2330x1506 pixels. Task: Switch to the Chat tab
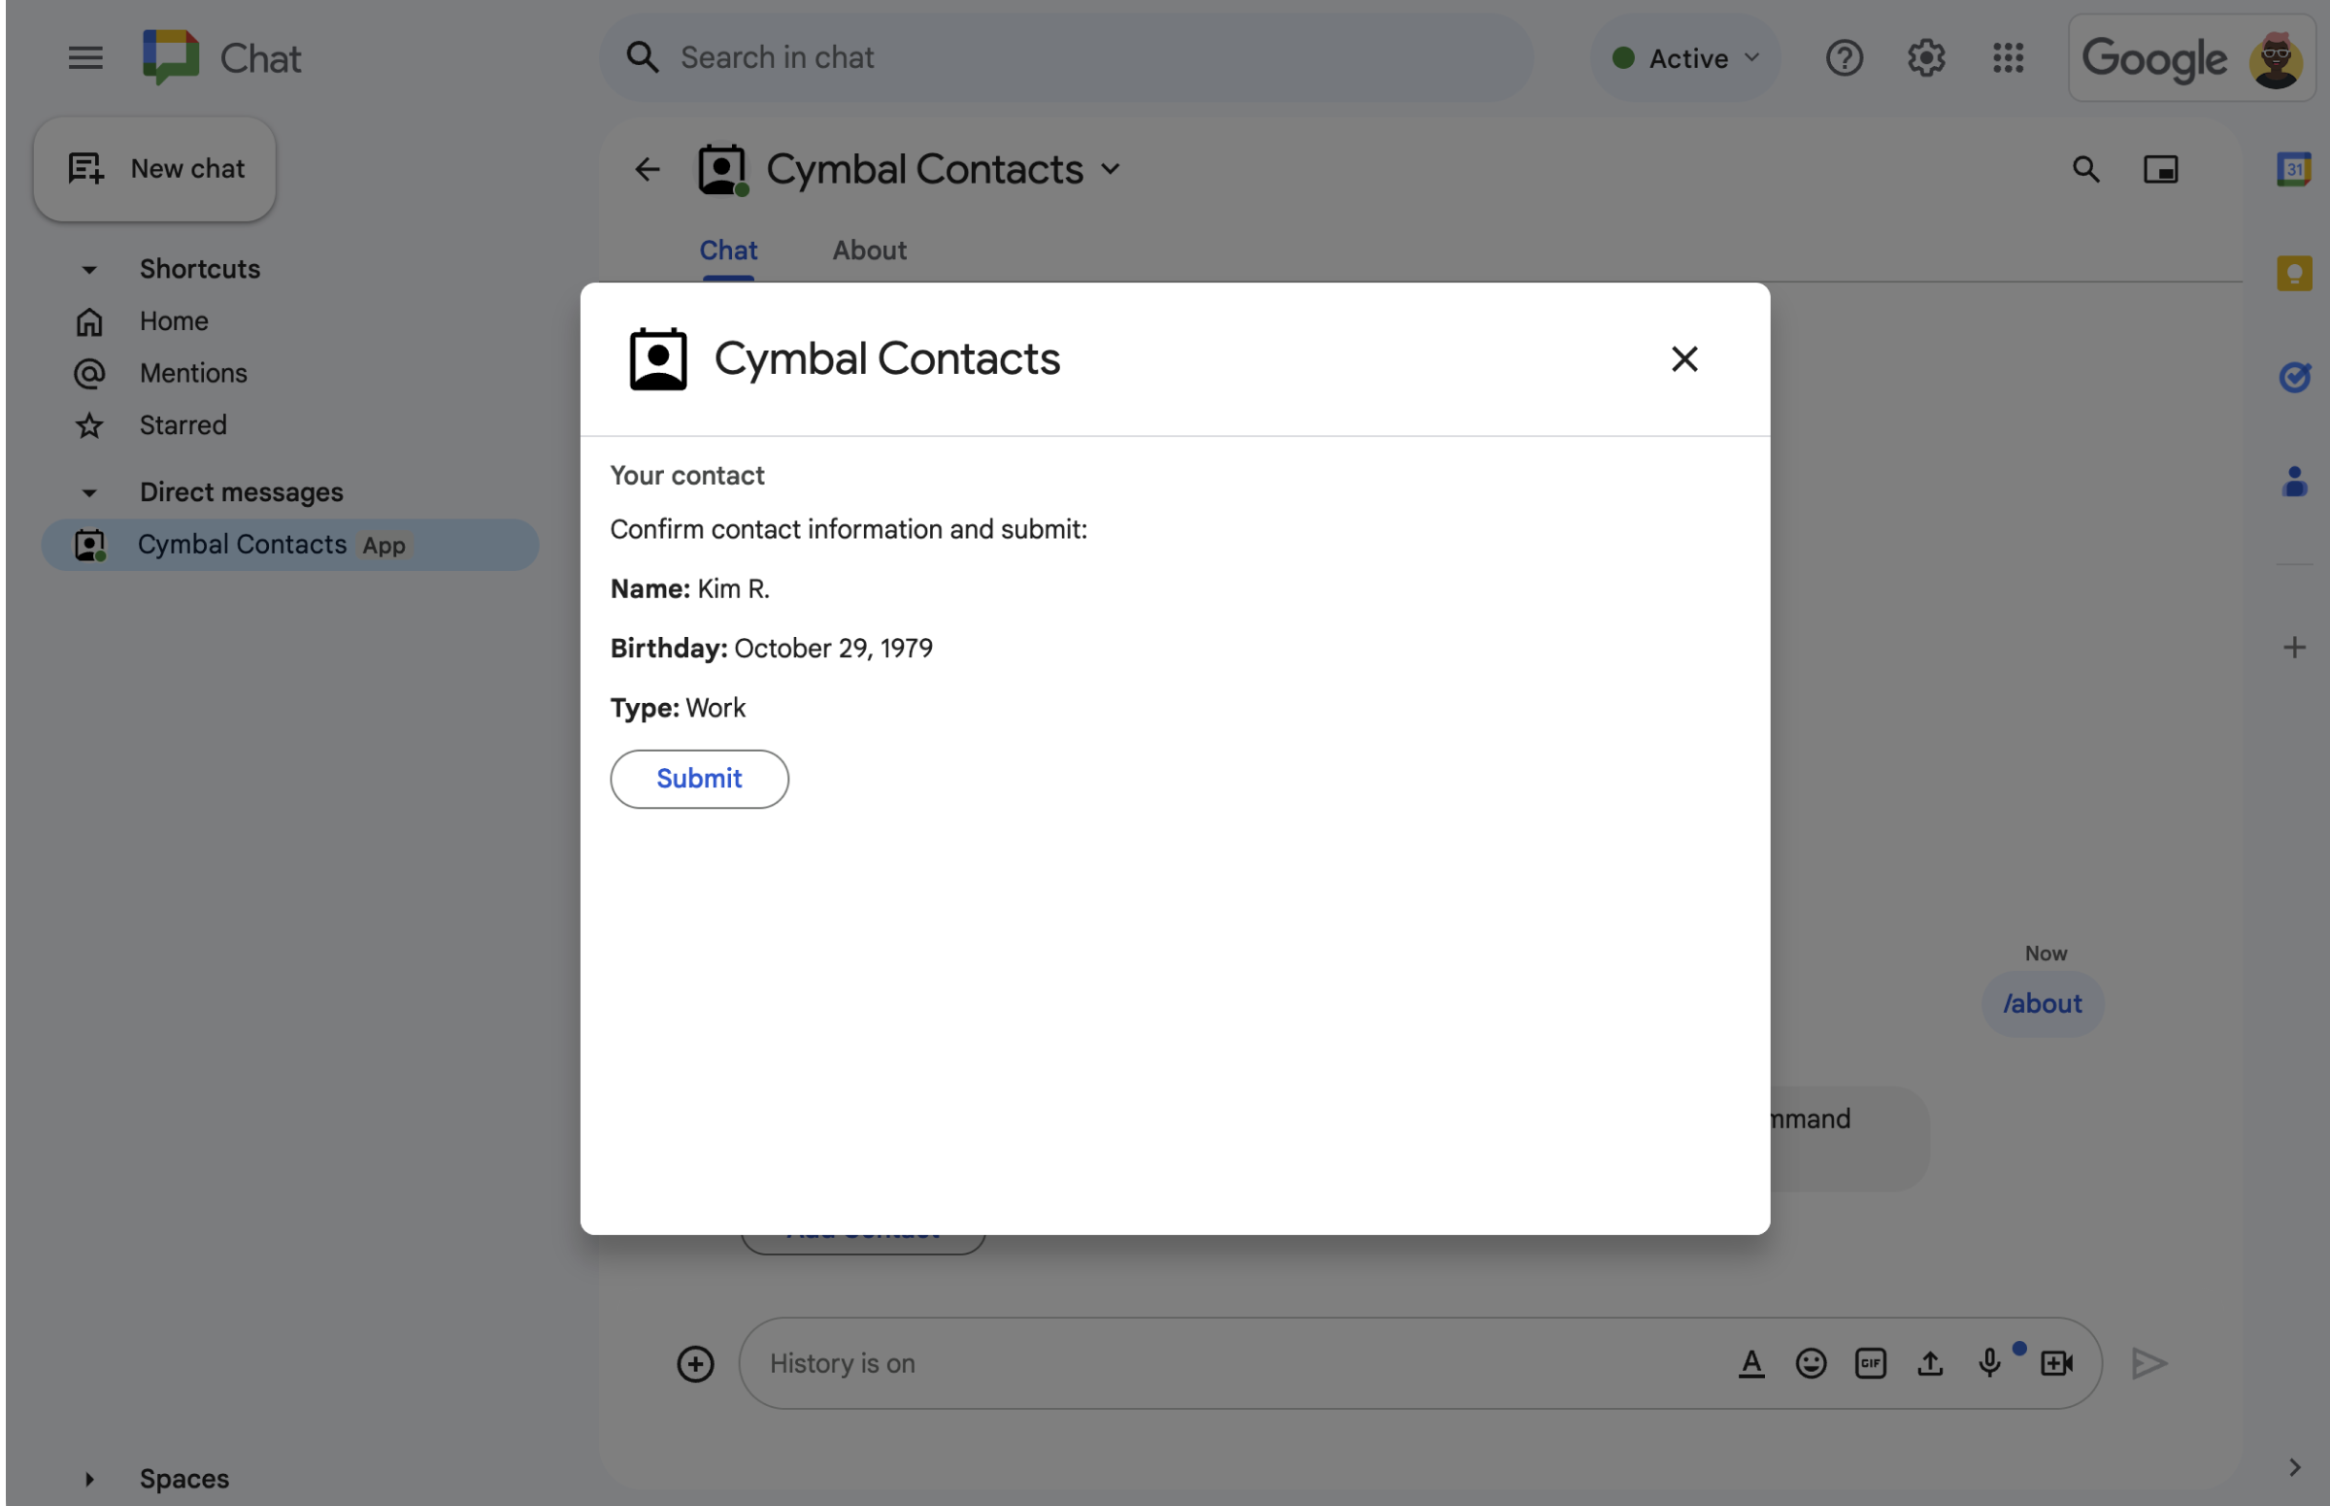(x=727, y=251)
